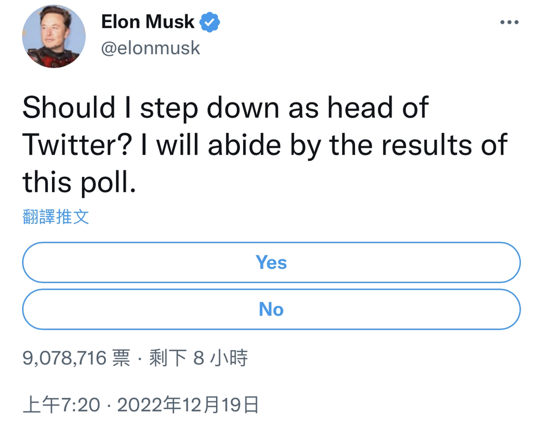Open the three-dot more options menu
Screen dimensions: 543x438
pyautogui.click(x=509, y=22)
